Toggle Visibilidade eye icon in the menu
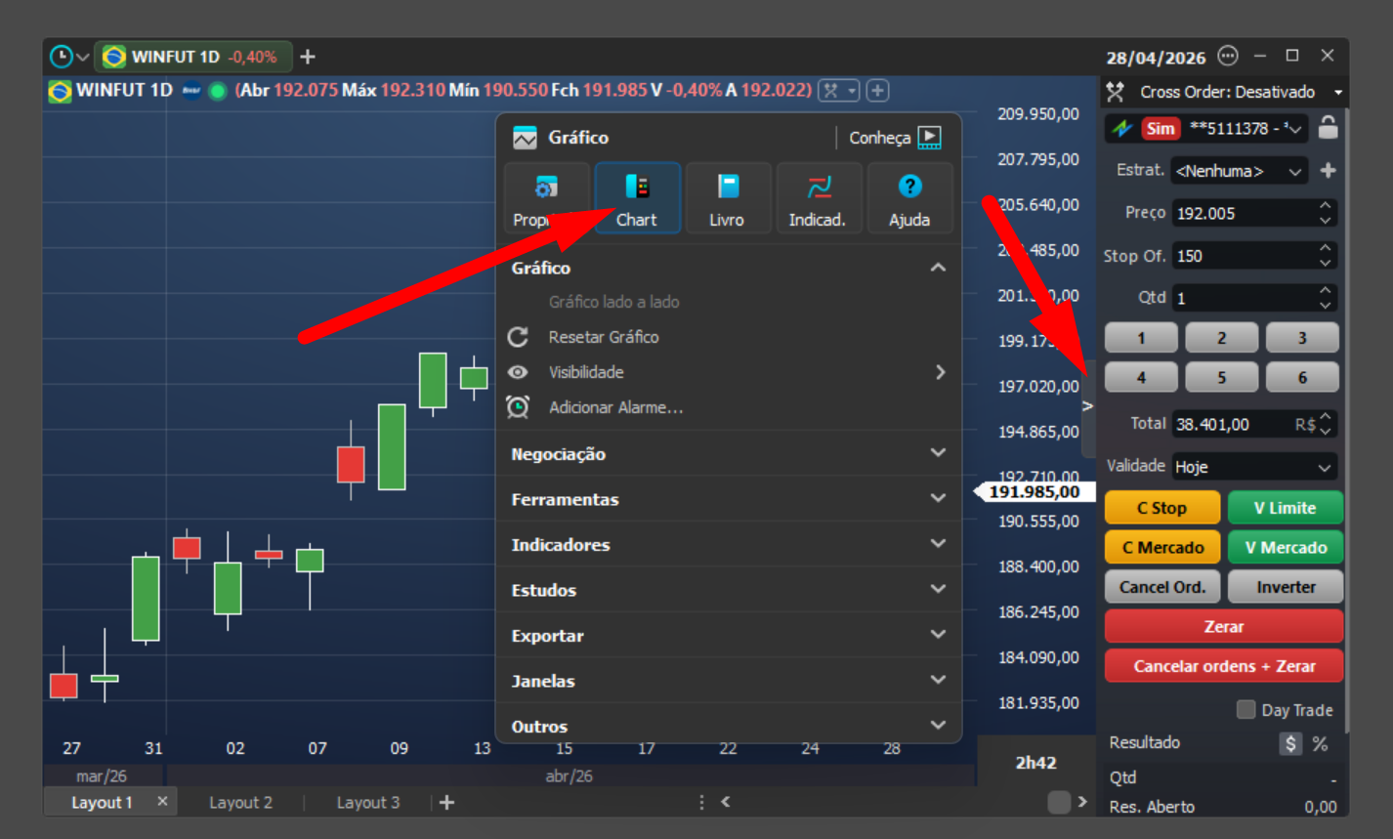Image resolution: width=1393 pixels, height=839 pixels. point(518,372)
